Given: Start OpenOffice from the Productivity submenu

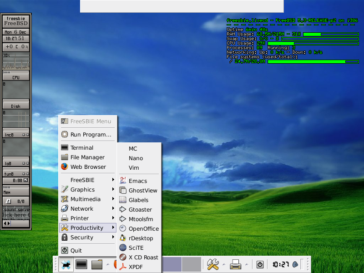Looking at the screenshot, I should point(139,229).
